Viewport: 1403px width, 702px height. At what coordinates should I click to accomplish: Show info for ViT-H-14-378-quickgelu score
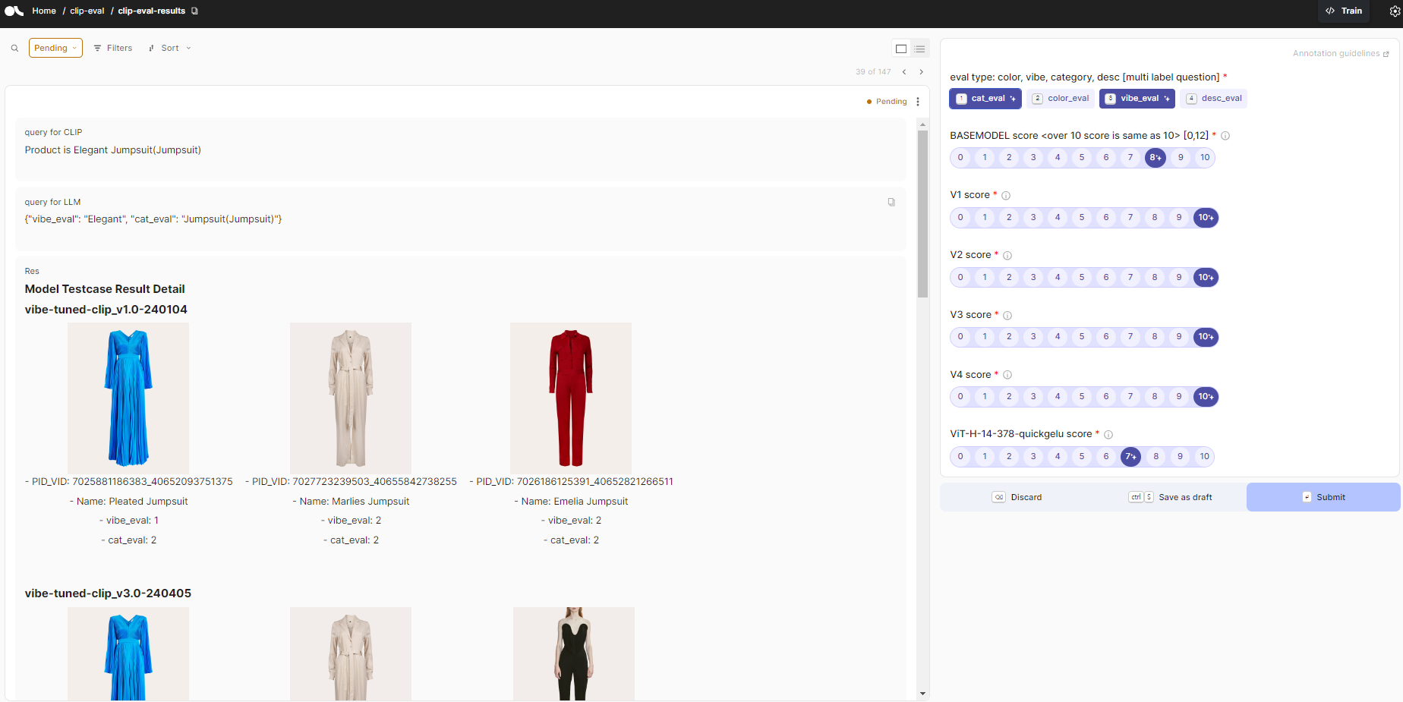[1108, 435]
